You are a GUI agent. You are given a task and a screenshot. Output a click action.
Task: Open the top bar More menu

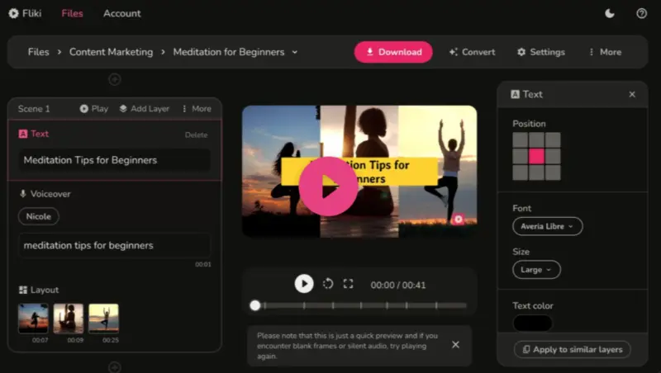605,52
